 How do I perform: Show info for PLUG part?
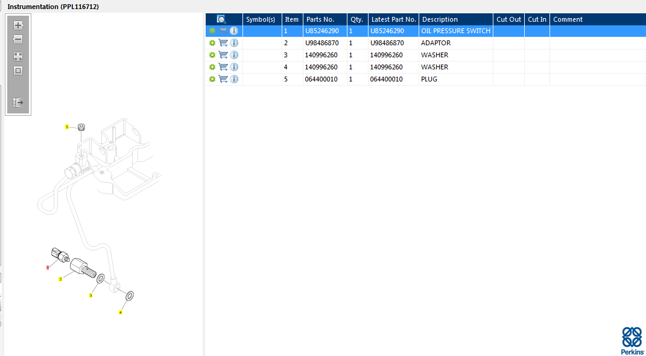234,79
